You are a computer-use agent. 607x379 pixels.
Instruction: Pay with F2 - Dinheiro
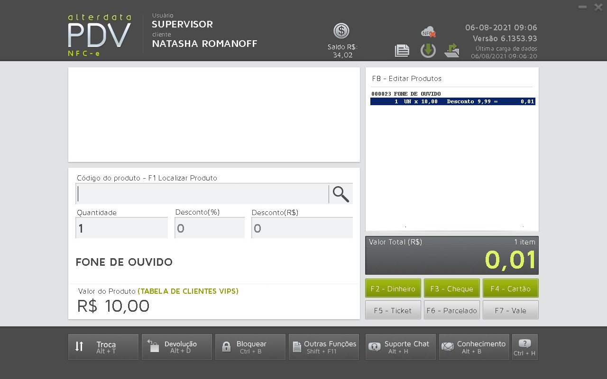pos(393,289)
